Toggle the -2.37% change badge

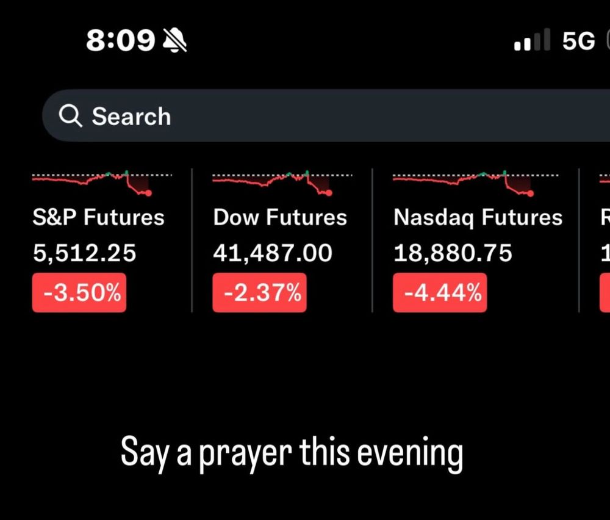tap(259, 293)
